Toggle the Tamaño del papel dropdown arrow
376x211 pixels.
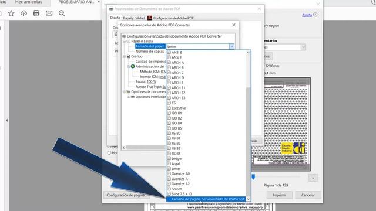[x=231, y=46]
